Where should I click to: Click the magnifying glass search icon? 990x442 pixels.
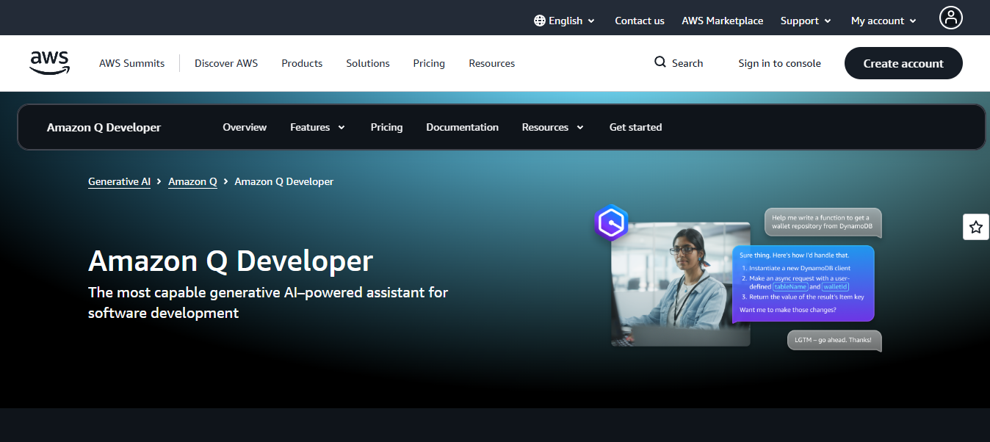[x=660, y=62]
